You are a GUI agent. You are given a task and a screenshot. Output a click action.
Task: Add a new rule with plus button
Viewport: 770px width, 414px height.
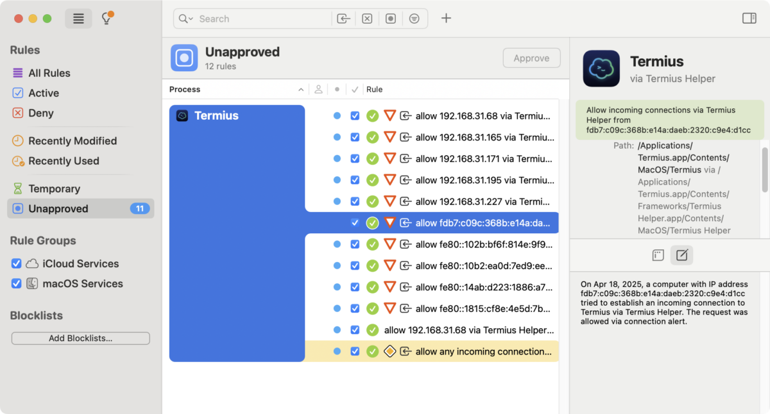[446, 18]
